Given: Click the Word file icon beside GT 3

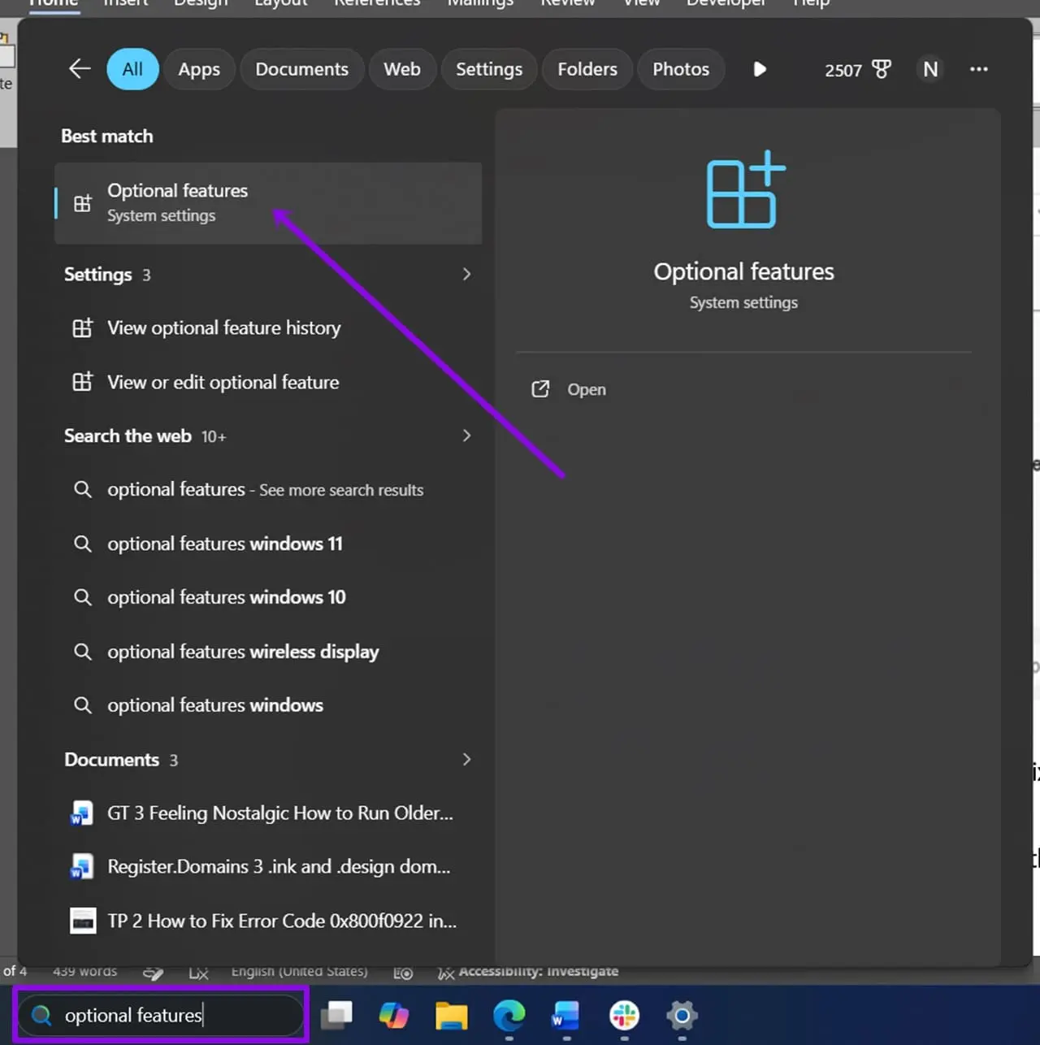Looking at the screenshot, I should tap(82, 813).
